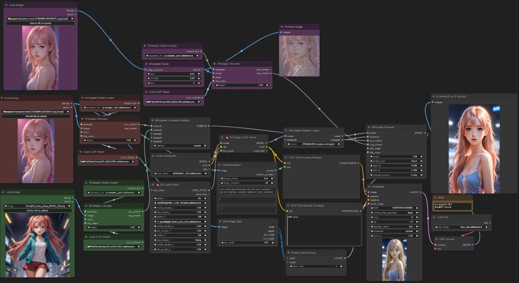This screenshot has height=283, width=519.
Task: Click the collapse dot on Preview Image node
Action: click(x=282, y=27)
